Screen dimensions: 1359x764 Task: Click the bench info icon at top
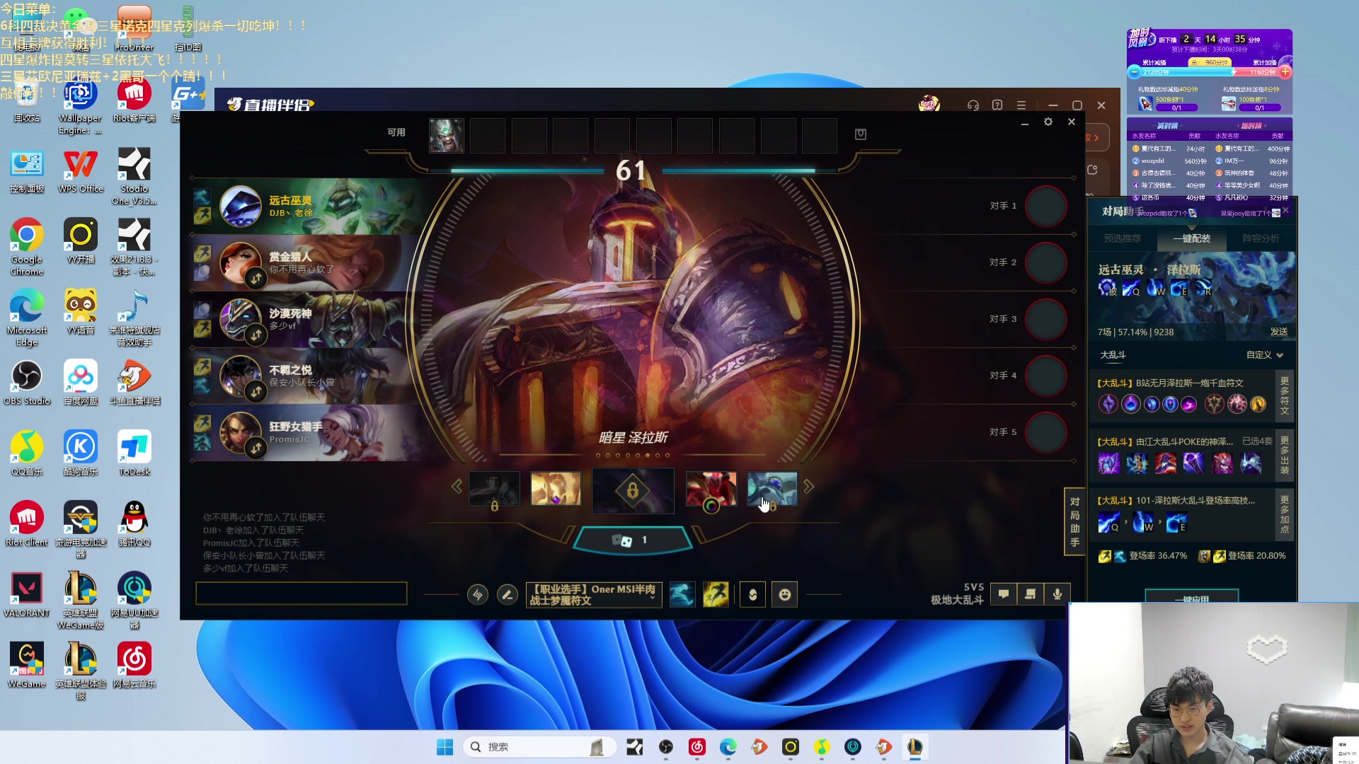click(x=861, y=134)
